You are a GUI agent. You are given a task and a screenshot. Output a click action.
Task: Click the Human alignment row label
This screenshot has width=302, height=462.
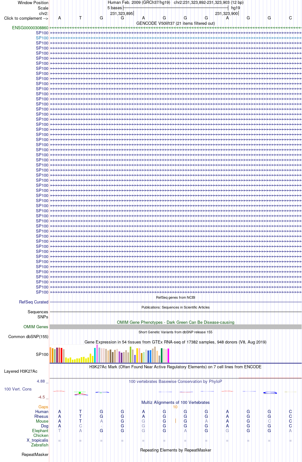click(42, 412)
